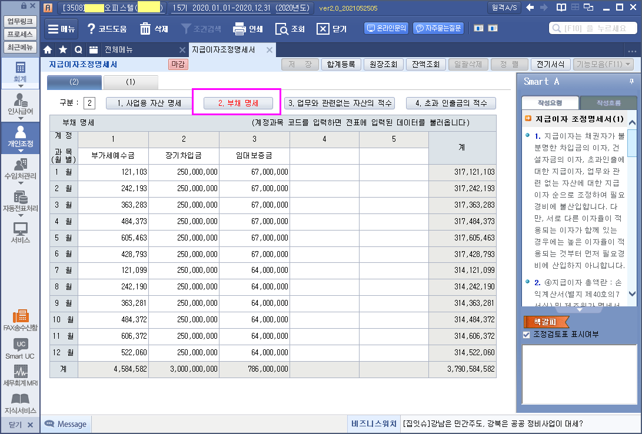
Task: Click the 인쇄 printer icon
Action: (x=239, y=29)
